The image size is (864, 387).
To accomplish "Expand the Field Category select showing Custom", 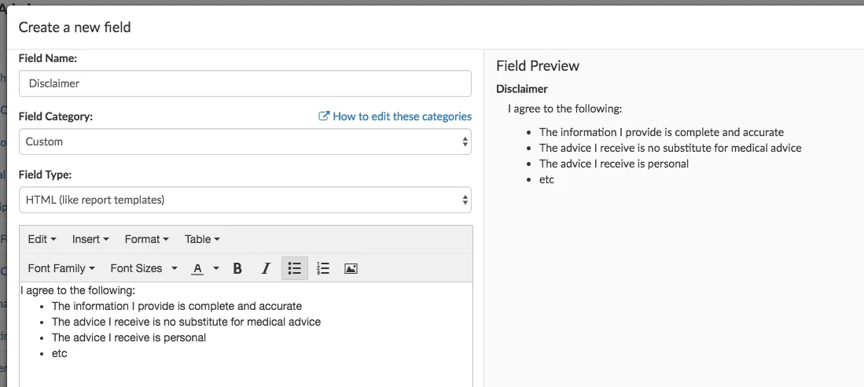I will pyautogui.click(x=244, y=142).
